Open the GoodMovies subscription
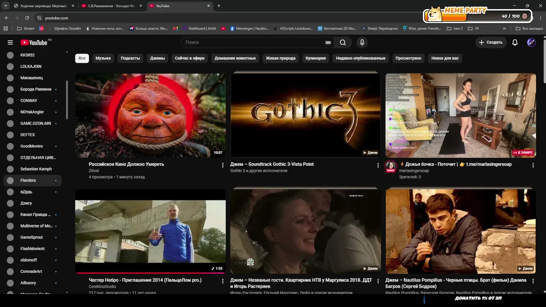Screen dimensions: 546x307 click(32, 146)
